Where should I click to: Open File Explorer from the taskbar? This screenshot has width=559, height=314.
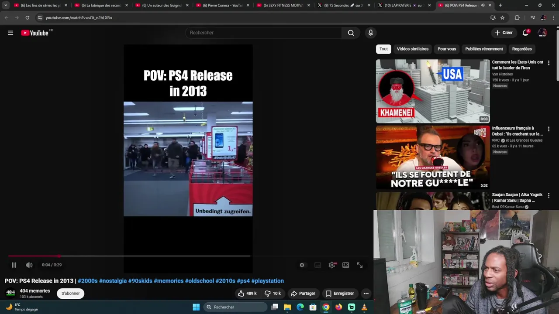tap(287, 307)
